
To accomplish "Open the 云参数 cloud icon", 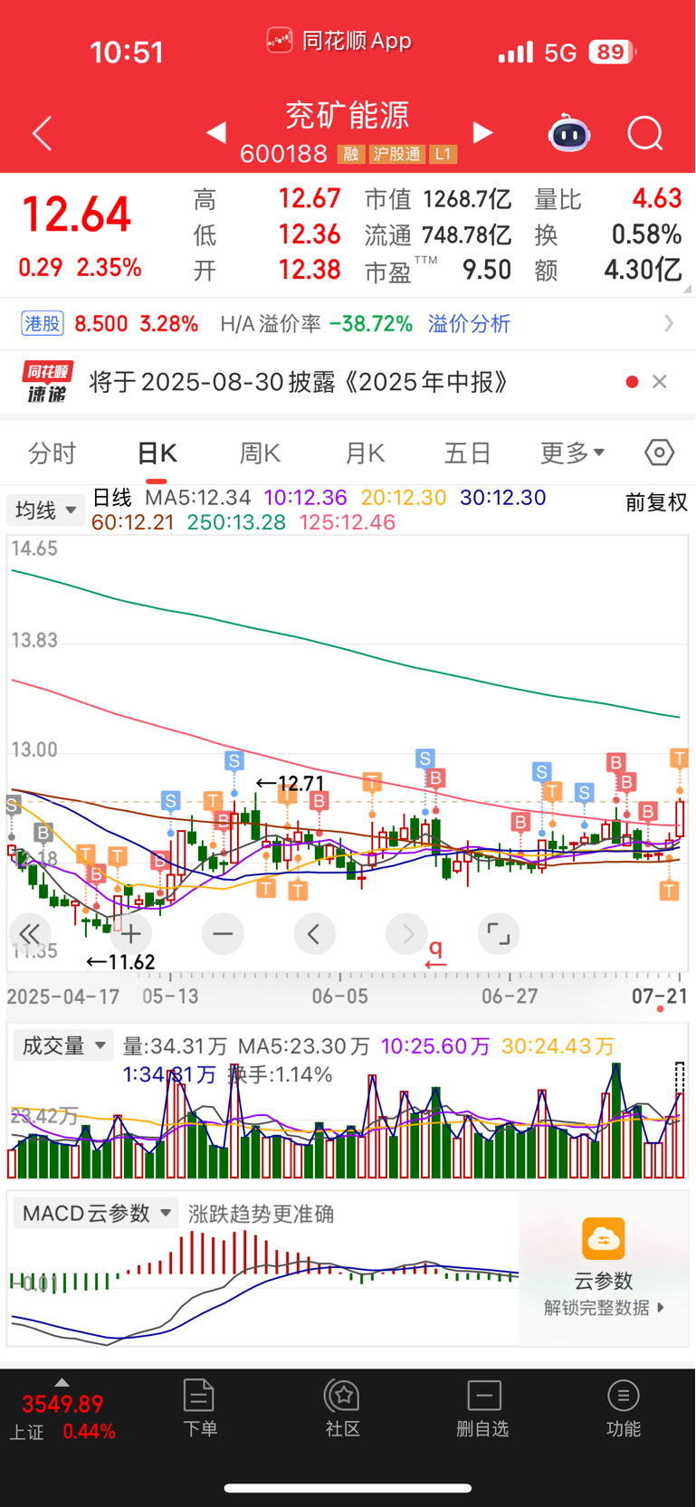I will (604, 1239).
